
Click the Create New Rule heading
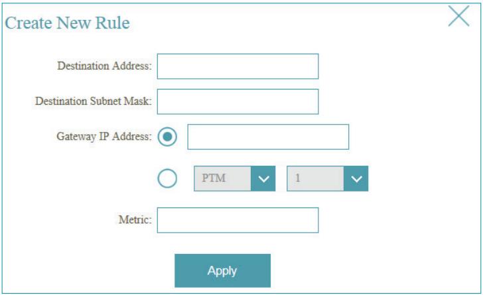pos(67,23)
